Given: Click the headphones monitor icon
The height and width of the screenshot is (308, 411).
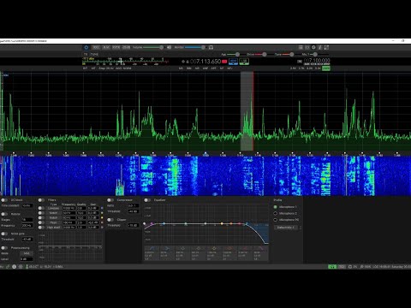Looking at the screenshot, I should (211, 47).
